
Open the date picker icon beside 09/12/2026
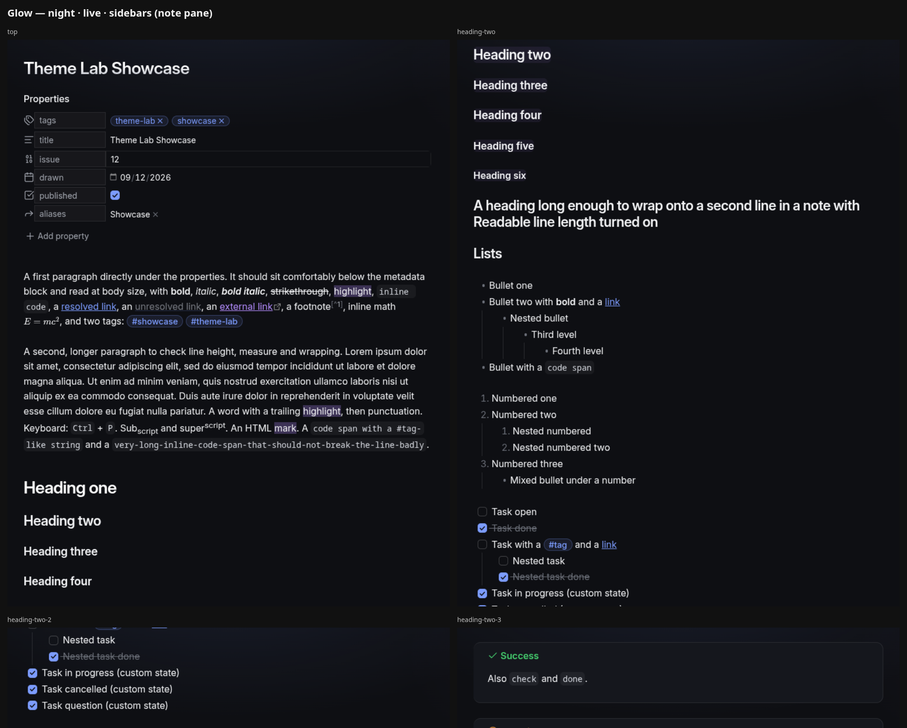point(113,177)
